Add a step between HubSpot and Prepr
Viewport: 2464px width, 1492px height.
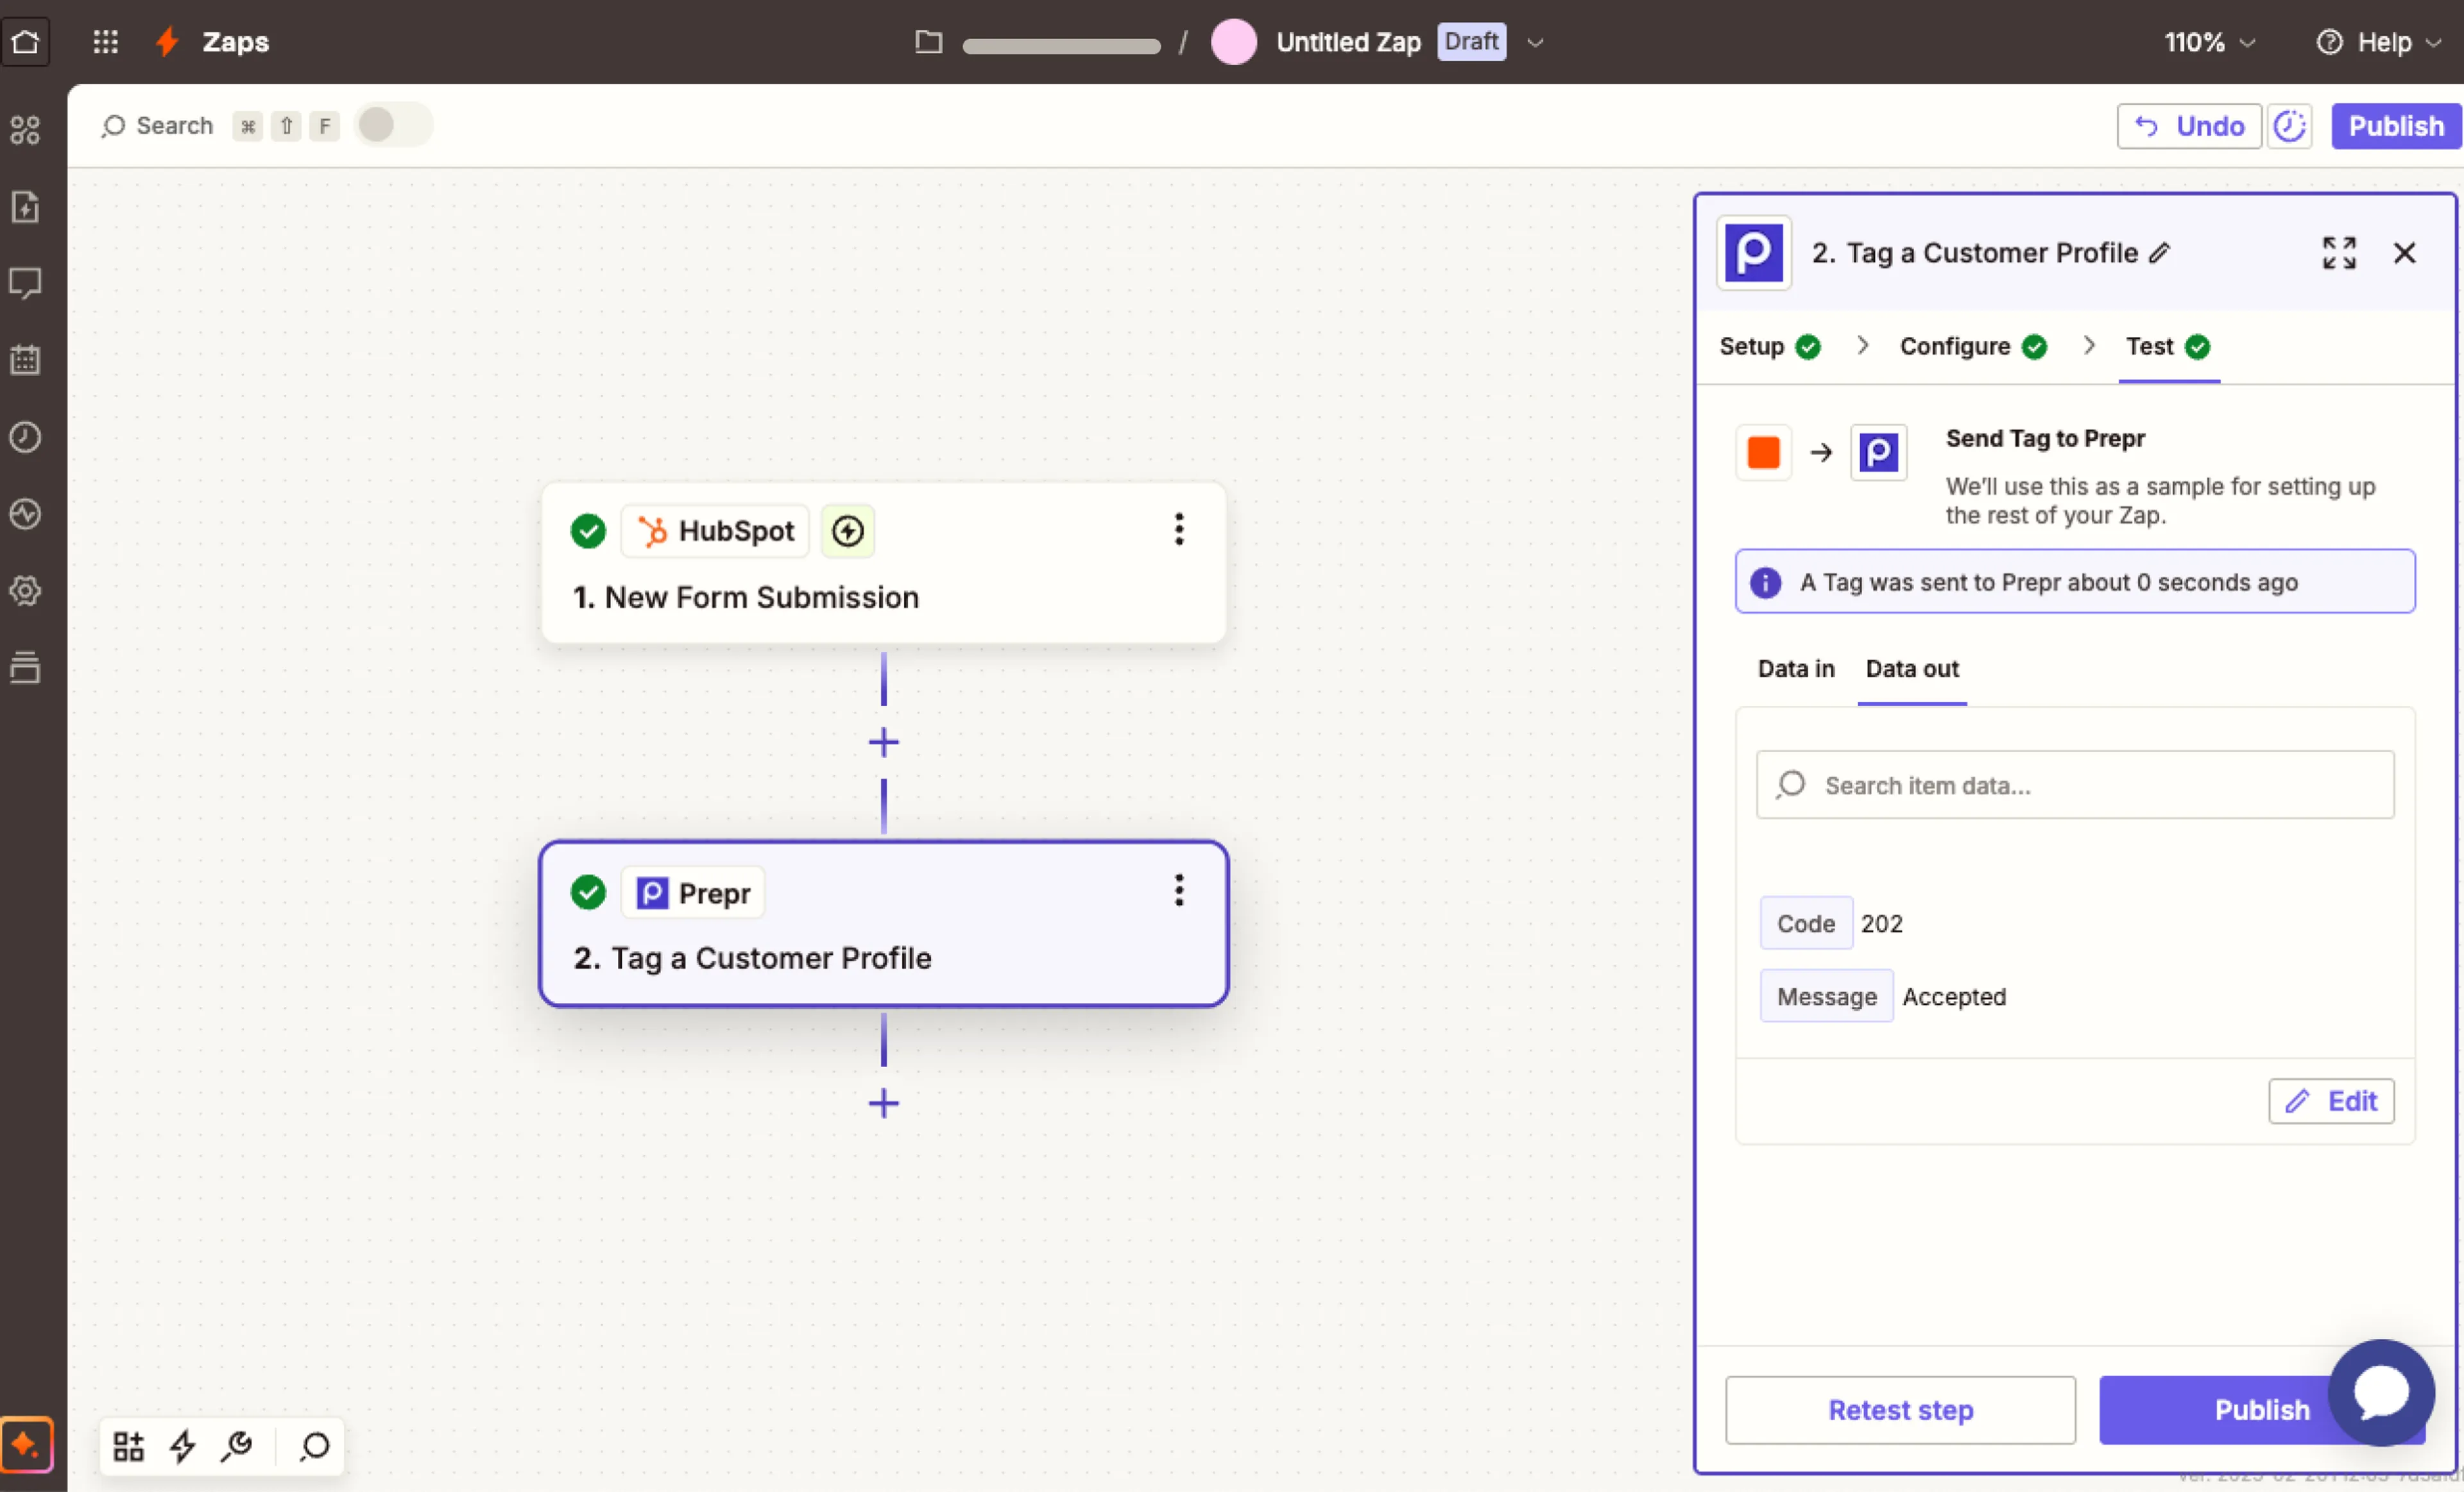click(x=883, y=742)
